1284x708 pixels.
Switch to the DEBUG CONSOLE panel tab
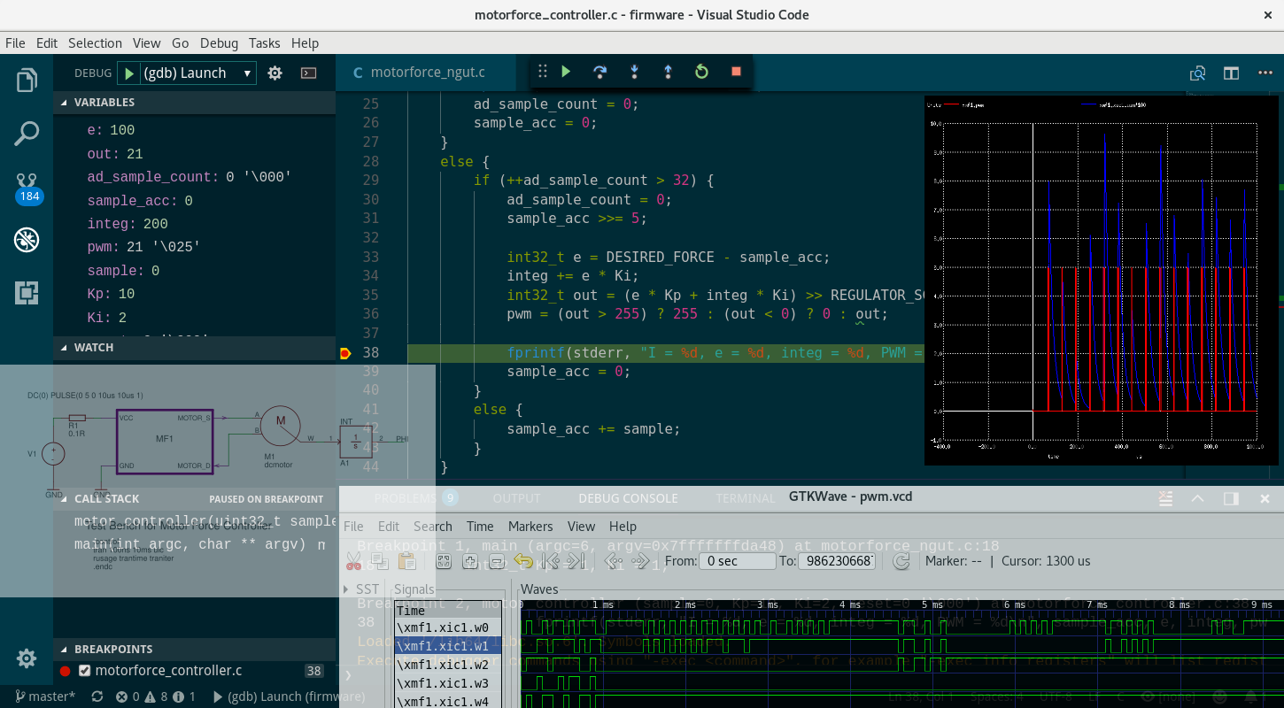click(628, 498)
